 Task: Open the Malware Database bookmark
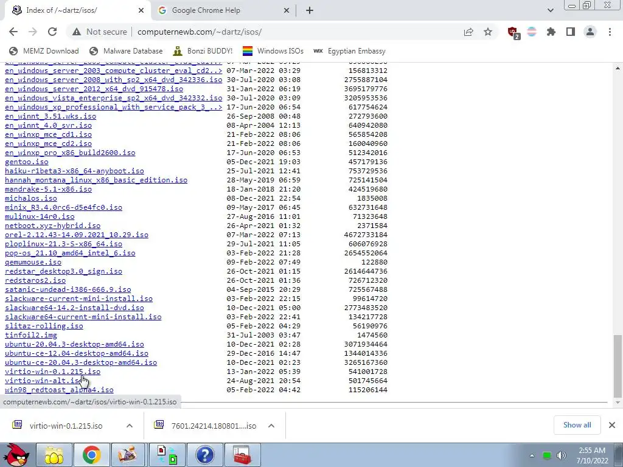pos(126,51)
